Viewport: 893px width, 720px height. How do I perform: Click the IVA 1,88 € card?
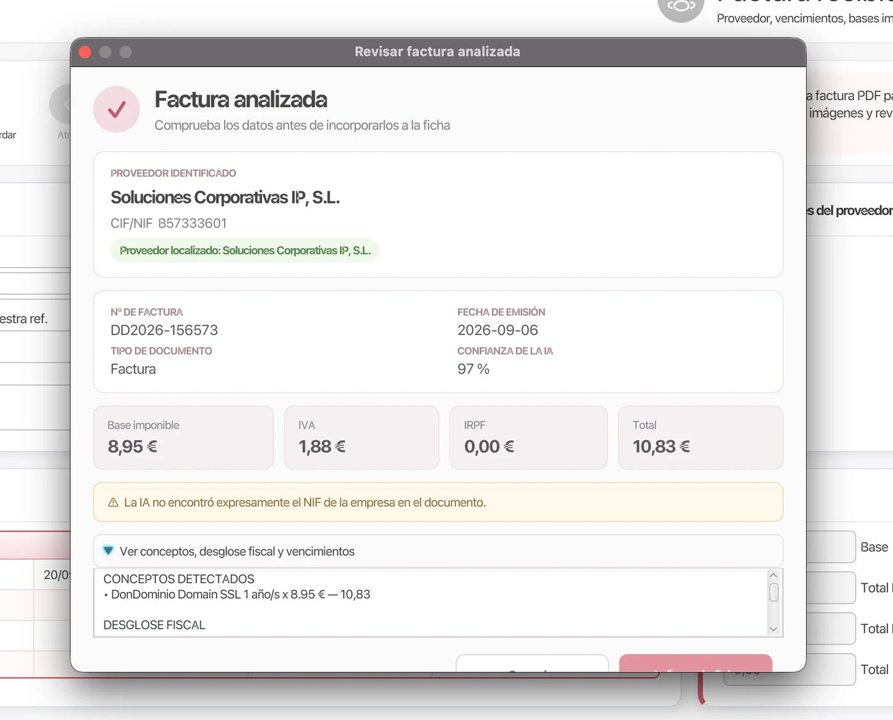tap(362, 437)
